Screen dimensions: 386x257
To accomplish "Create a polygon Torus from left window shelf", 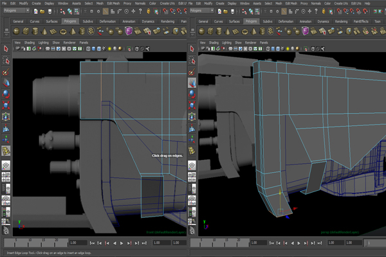I will pyautogui.click(x=63, y=31).
